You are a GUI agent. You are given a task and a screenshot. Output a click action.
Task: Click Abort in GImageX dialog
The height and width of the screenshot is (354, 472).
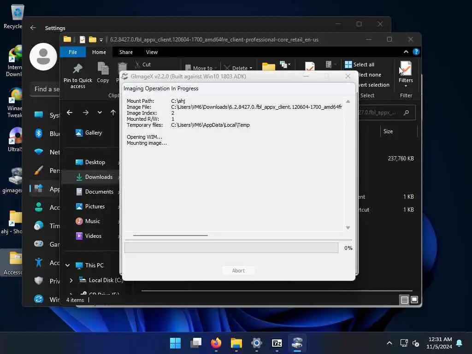[238, 271]
